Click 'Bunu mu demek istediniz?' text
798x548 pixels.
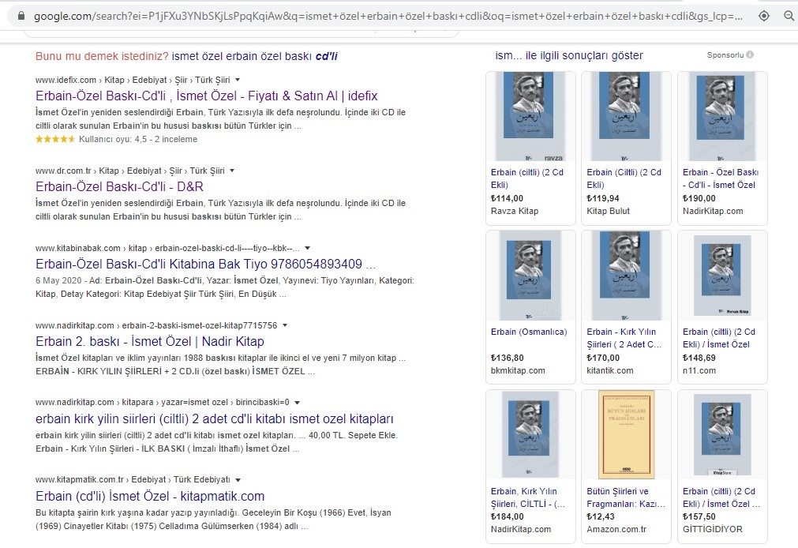pyautogui.click(x=102, y=56)
